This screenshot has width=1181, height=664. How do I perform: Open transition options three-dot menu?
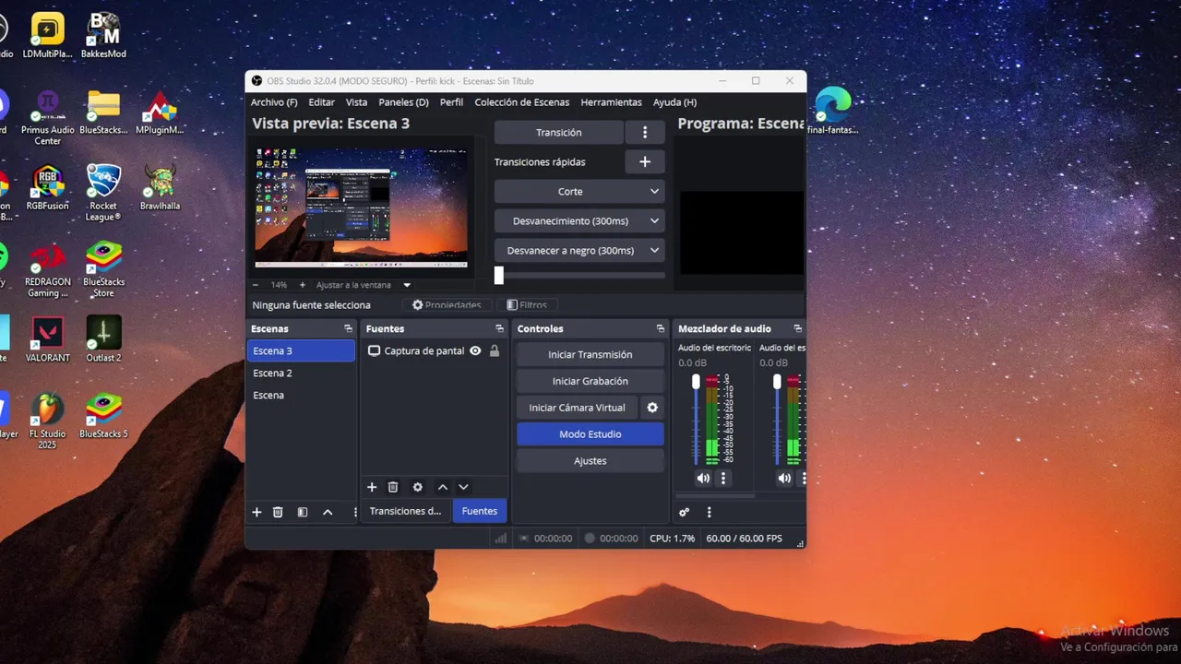pos(645,132)
